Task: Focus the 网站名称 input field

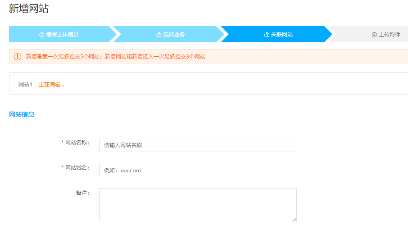Action: pos(198,145)
